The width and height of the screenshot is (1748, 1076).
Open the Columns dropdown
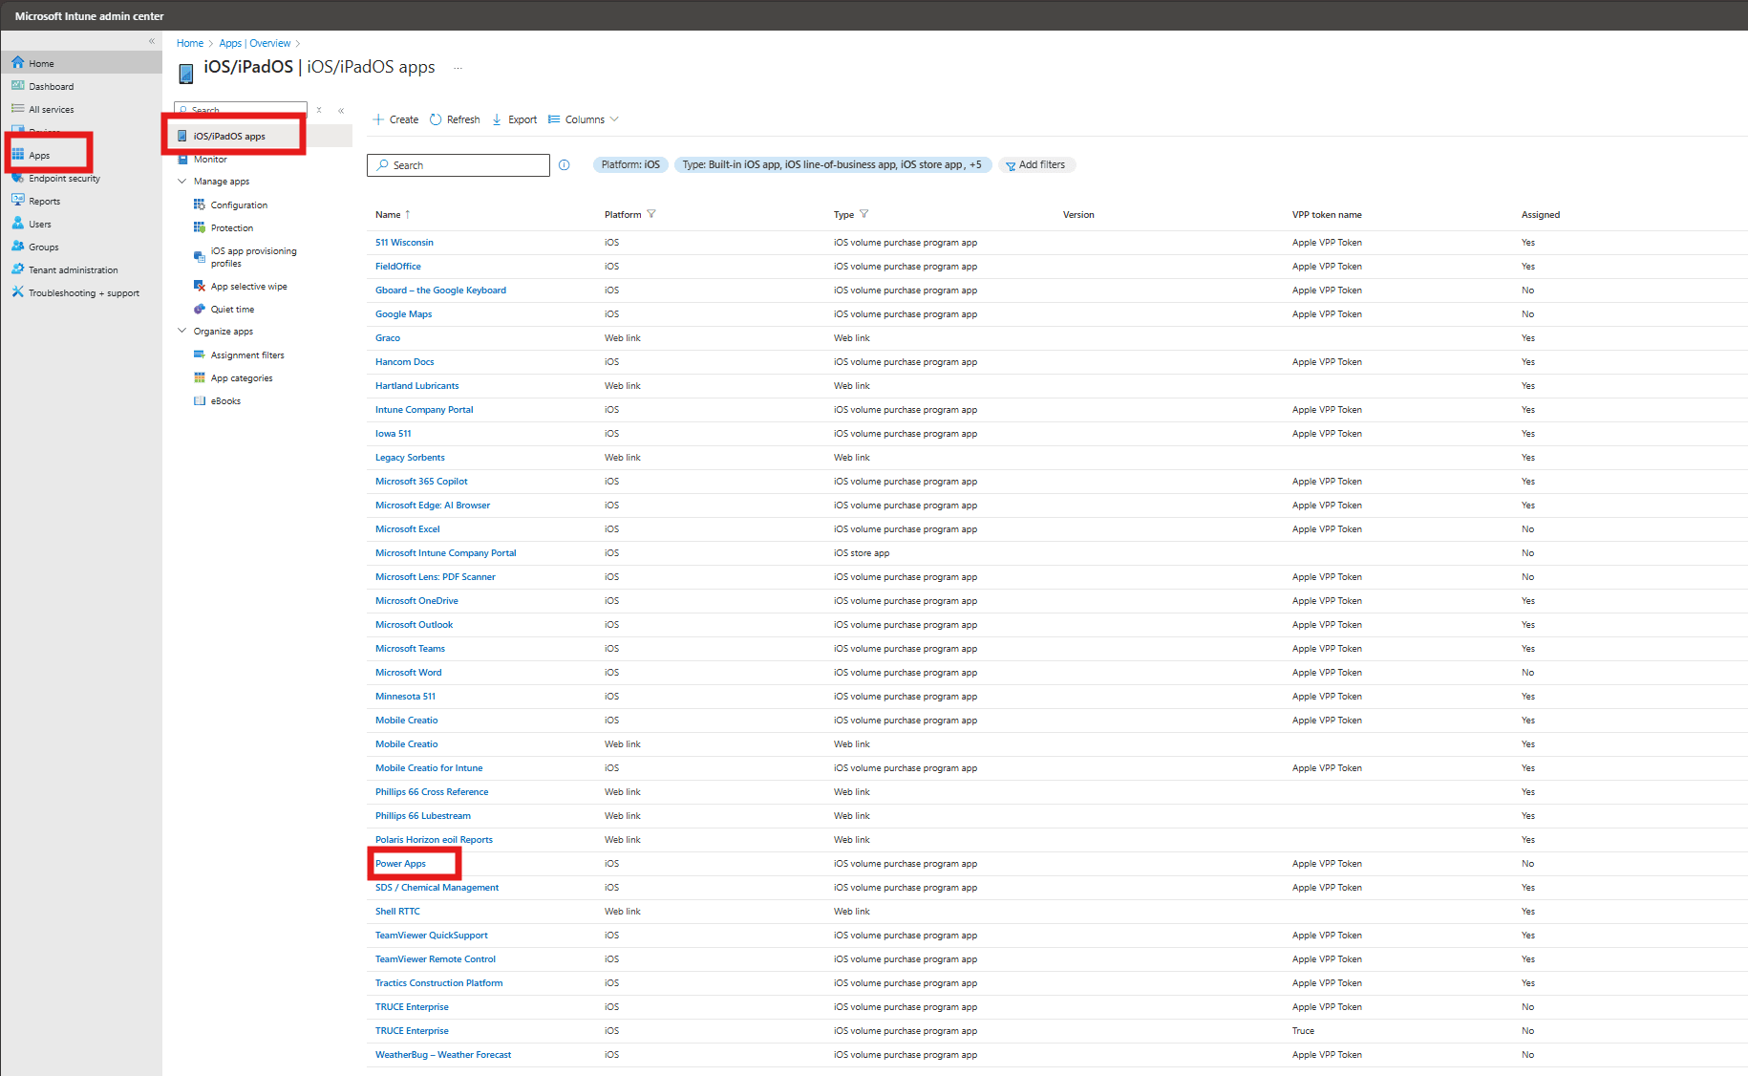(582, 118)
